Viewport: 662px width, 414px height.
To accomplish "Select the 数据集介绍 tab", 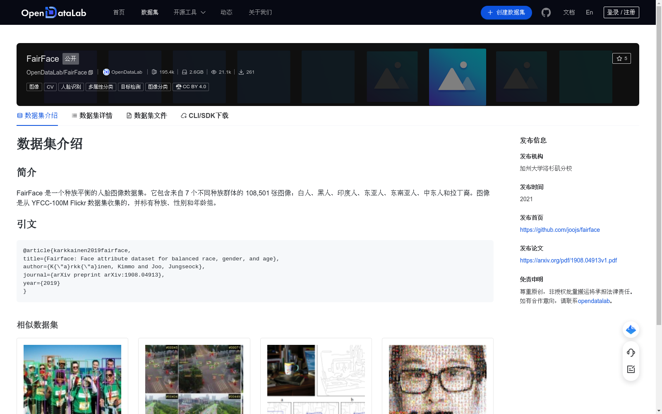I will pyautogui.click(x=37, y=116).
